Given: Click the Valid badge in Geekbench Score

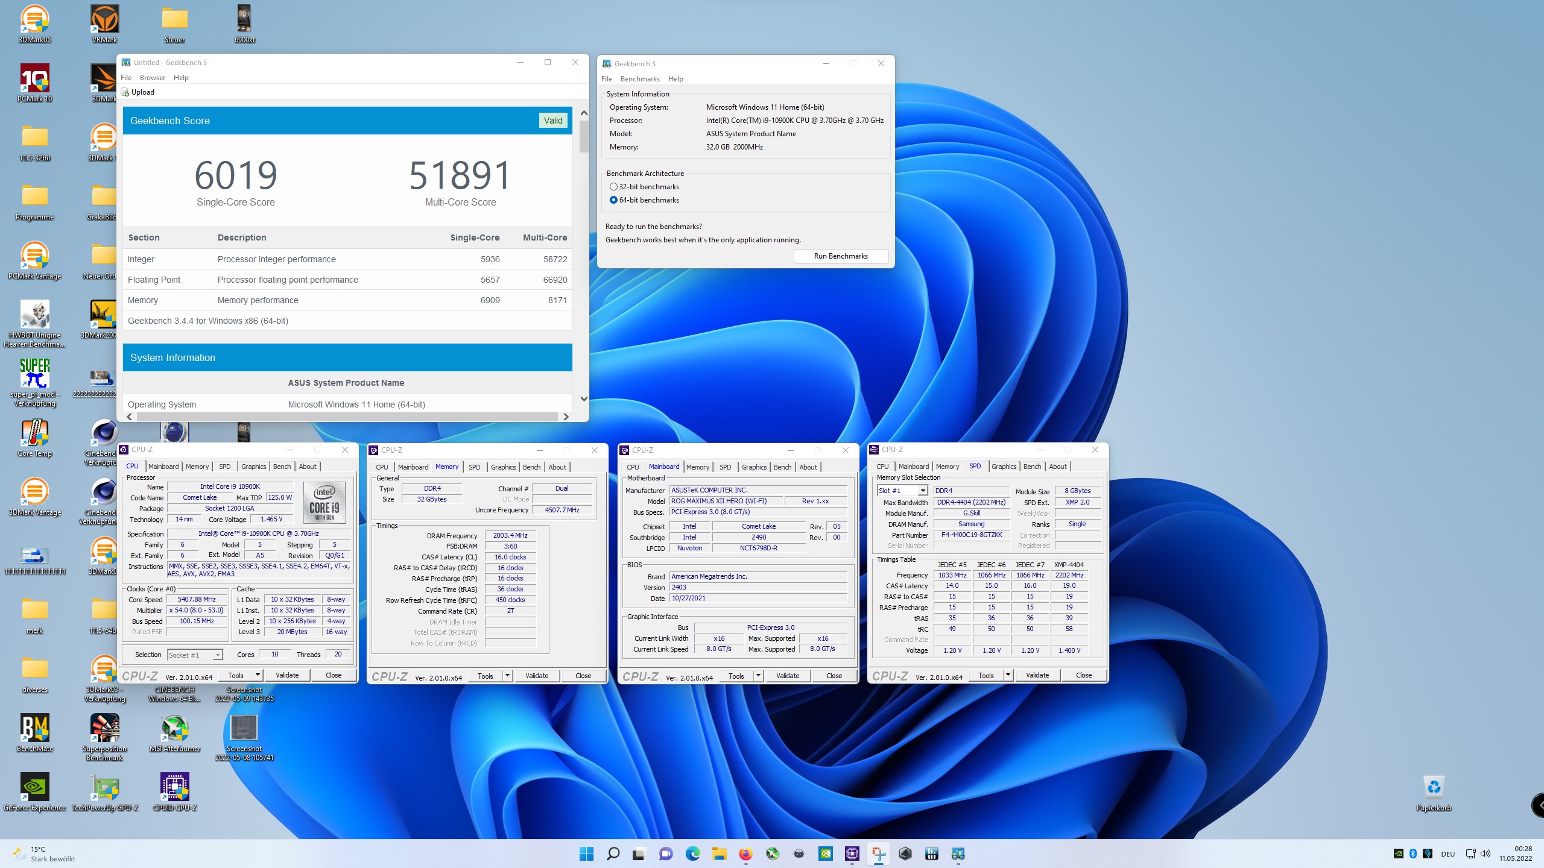Looking at the screenshot, I should (553, 121).
